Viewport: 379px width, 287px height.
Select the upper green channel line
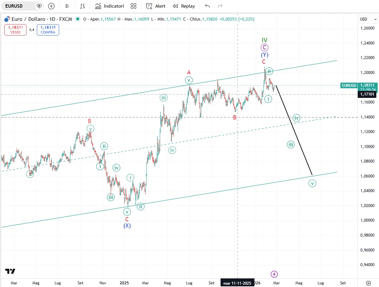tap(169, 88)
